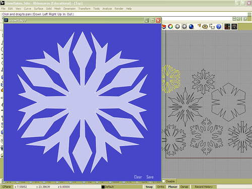Click the shade viewport sphere icon
Image resolution: width=252 pixels, height=189 pixels.
tap(177, 27)
